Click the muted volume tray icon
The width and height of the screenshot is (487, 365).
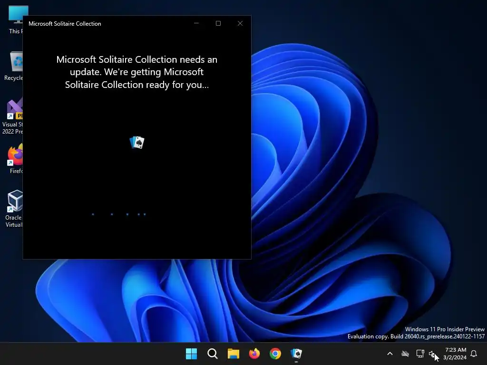coord(432,354)
